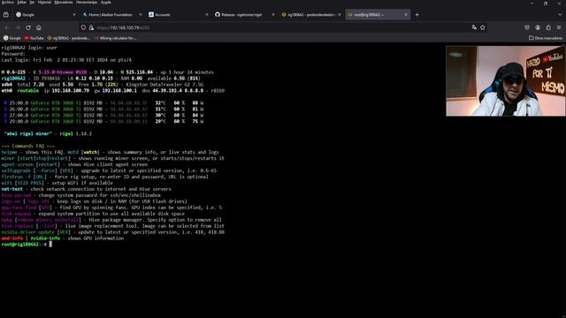The width and height of the screenshot is (566, 318).
Task: Go forward to next page
Action: (x=18, y=27)
